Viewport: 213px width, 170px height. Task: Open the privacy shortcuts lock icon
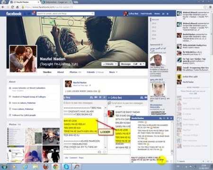pos(163,14)
